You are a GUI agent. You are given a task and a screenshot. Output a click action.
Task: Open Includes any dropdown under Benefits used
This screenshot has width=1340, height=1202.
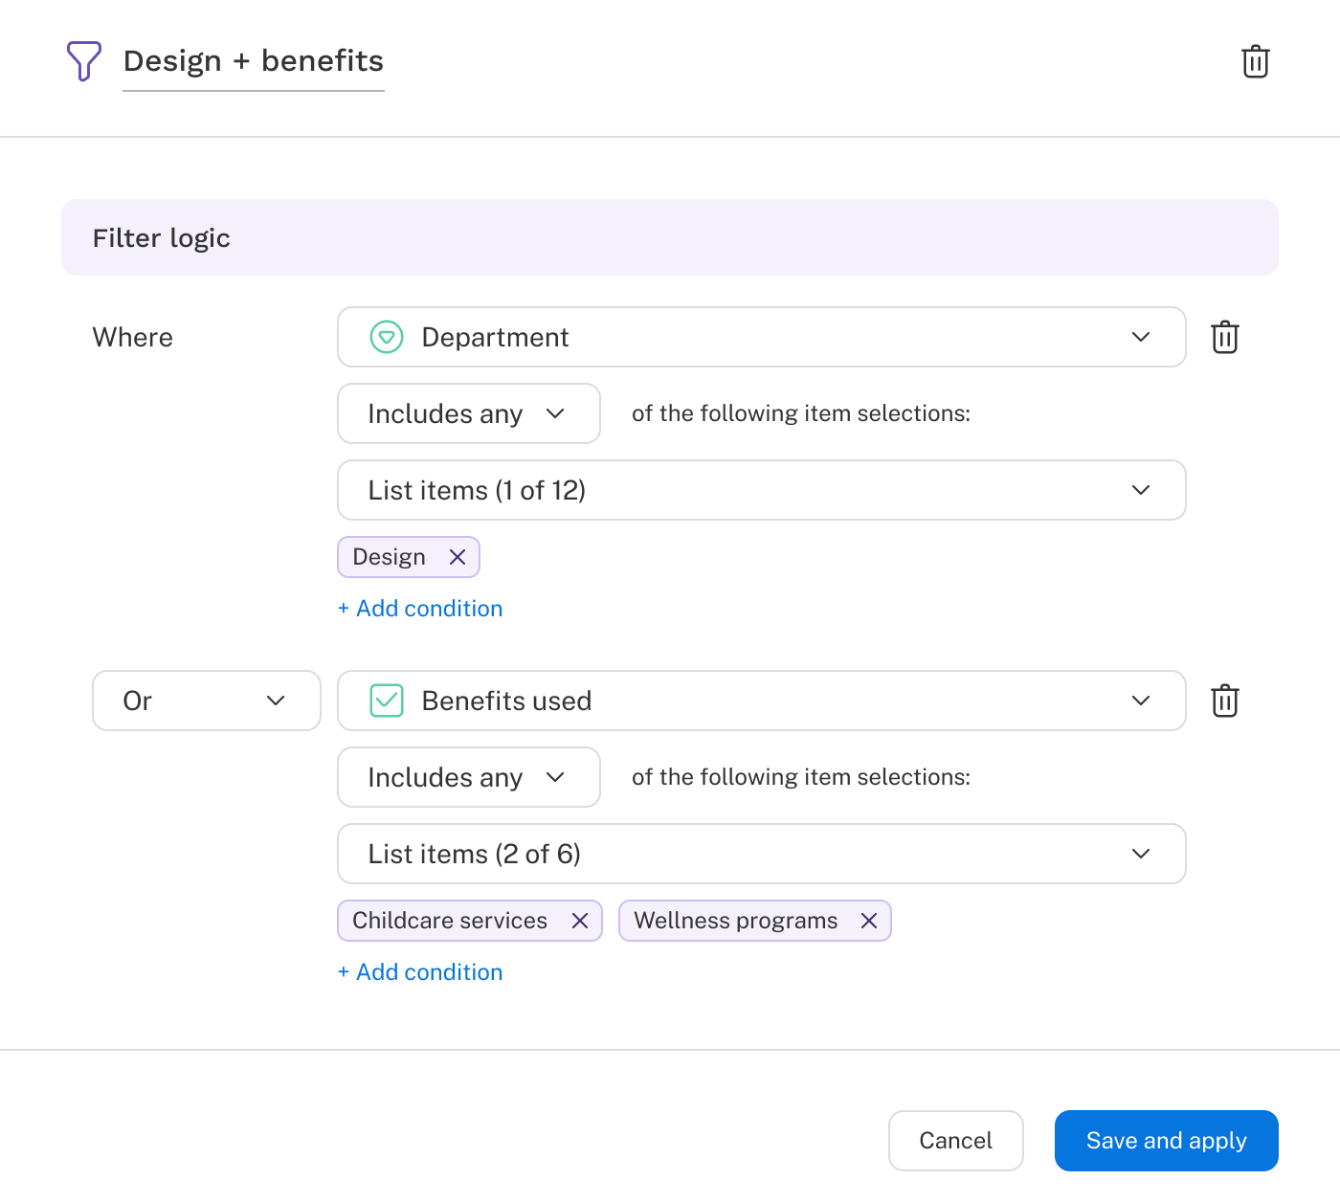click(x=469, y=777)
